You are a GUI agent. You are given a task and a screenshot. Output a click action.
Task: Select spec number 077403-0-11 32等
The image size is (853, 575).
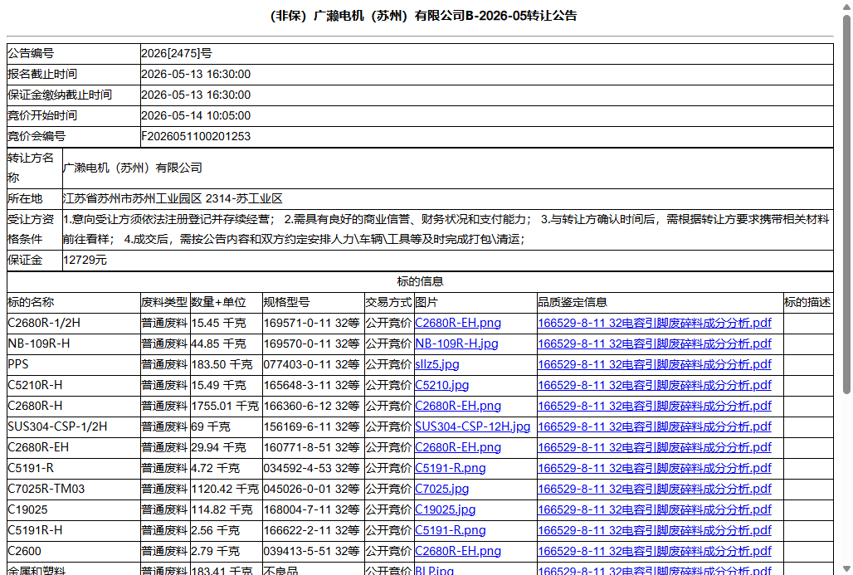(x=312, y=364)
